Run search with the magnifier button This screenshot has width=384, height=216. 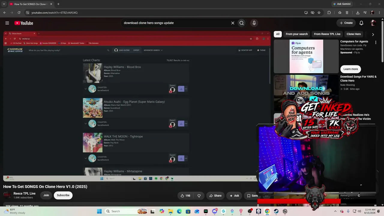pos(241,23)
